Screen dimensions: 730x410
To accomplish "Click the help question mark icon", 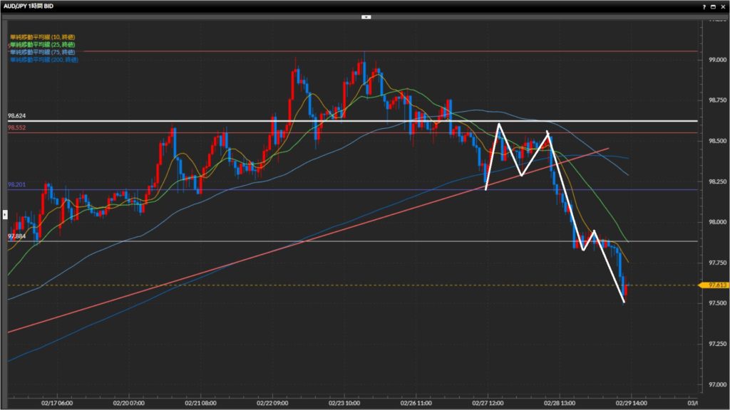I will click(704, 6).
